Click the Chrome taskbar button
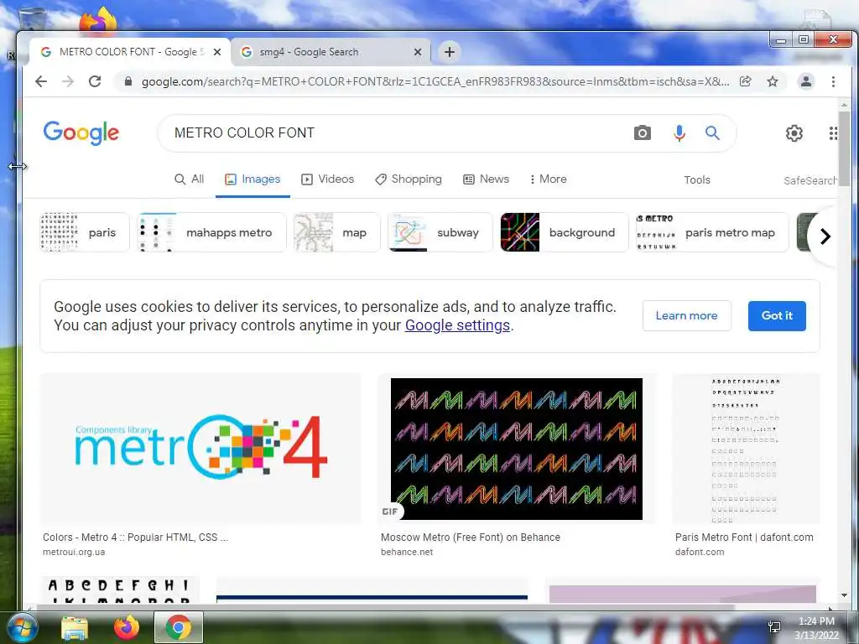859x644 pixels. click(179, 627)
